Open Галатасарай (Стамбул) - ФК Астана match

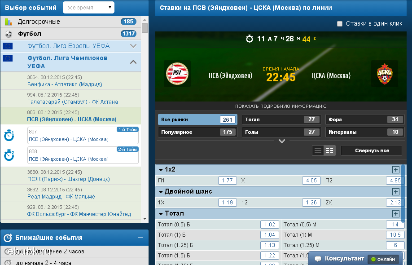[73, 102]
